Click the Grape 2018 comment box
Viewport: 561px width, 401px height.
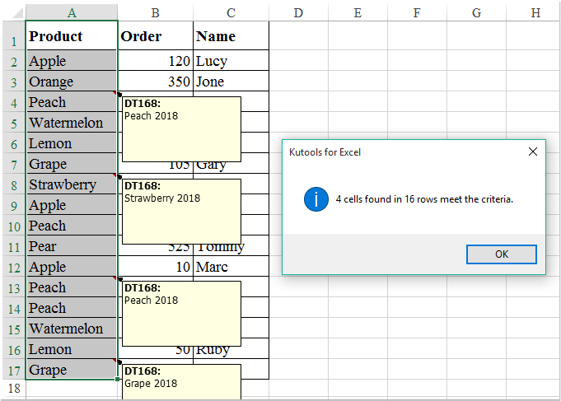tap(181, 383)
